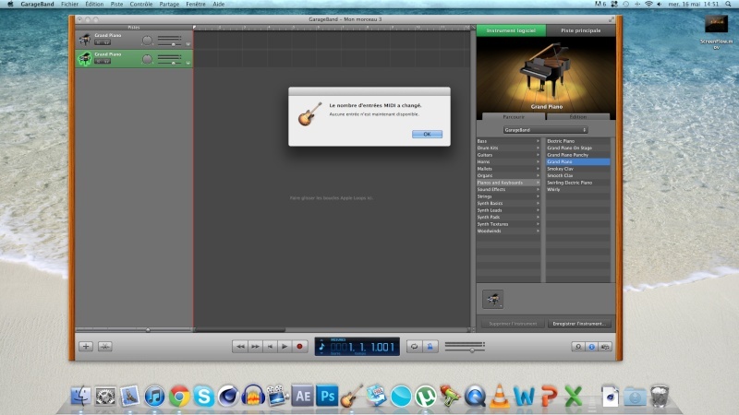Open the GarageBand library dropdown
Image resolution: width=739 pixels, height=415 pixels.
(544, 130)
